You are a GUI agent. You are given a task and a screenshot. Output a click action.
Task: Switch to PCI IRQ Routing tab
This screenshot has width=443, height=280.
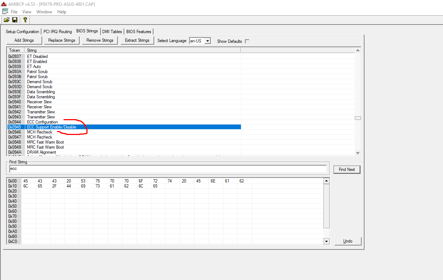(58, 32)
